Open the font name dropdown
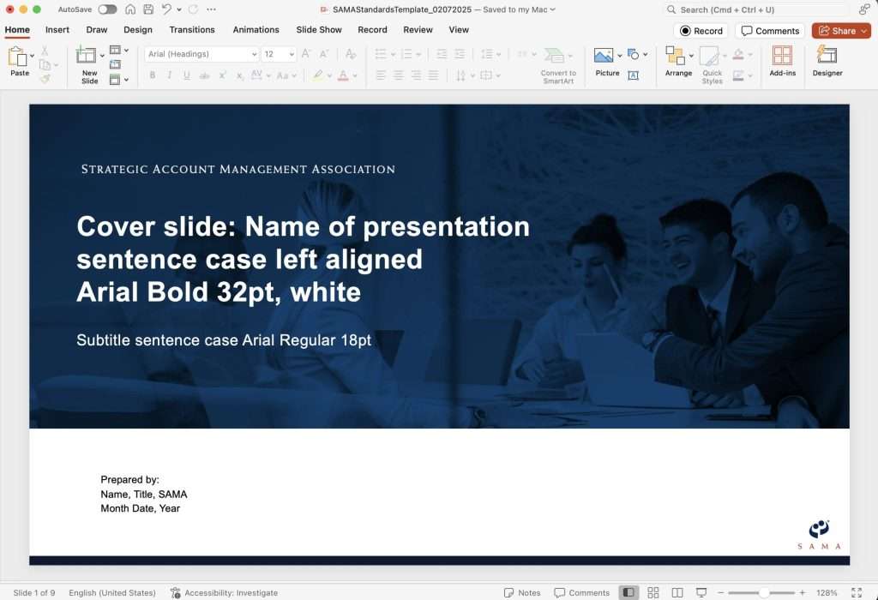 coord(254,54)
